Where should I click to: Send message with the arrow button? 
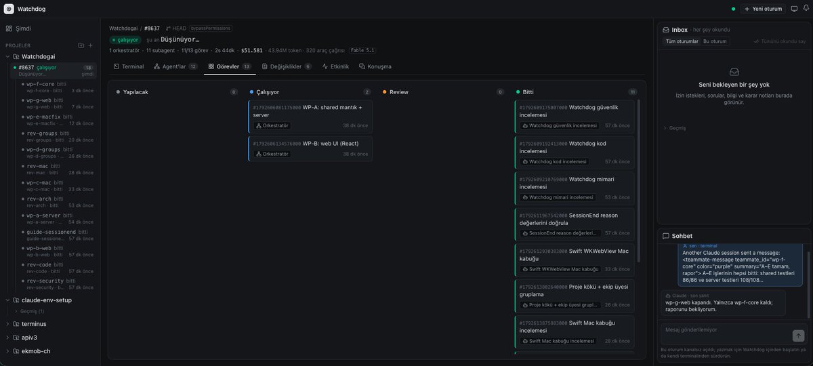[x=798, y=335]
